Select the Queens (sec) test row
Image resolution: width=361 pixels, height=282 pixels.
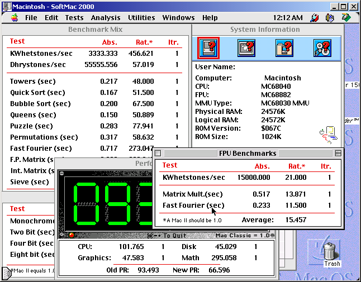pos(94,115)
